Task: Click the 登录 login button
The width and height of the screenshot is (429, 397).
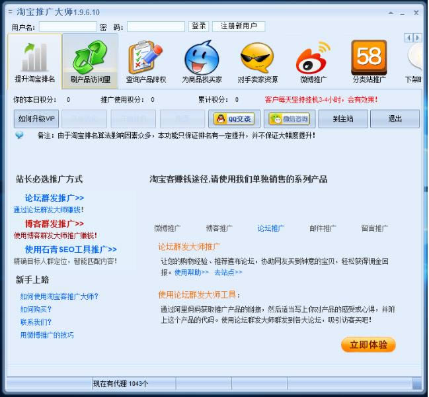Action: 198,26
